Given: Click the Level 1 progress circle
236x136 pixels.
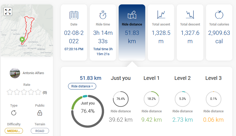Looking at the screenshot, I should point(152,99).
